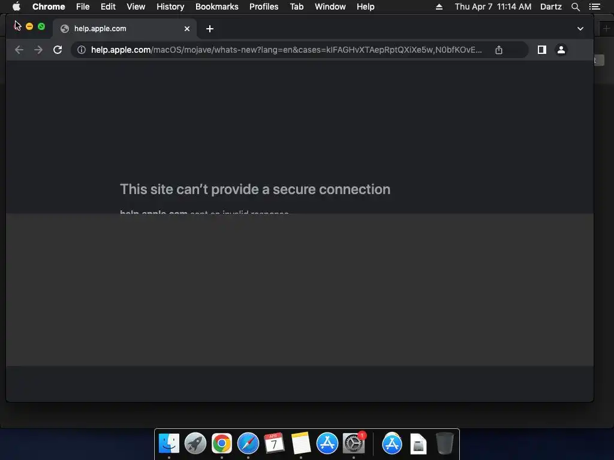Screen dimensions: 614x460
Task: Open the Apple menu
Action: coord(16,7)
